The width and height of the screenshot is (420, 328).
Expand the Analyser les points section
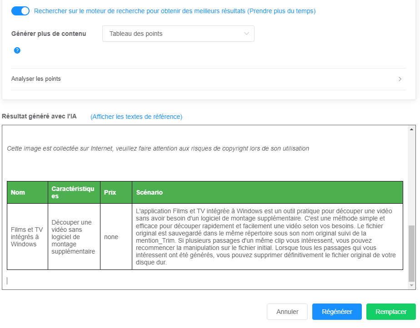[x=209, y=79]
